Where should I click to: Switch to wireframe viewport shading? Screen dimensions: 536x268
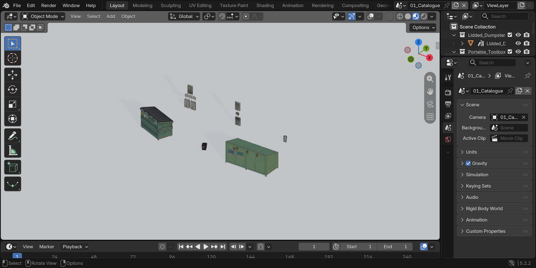pos(400,16)
